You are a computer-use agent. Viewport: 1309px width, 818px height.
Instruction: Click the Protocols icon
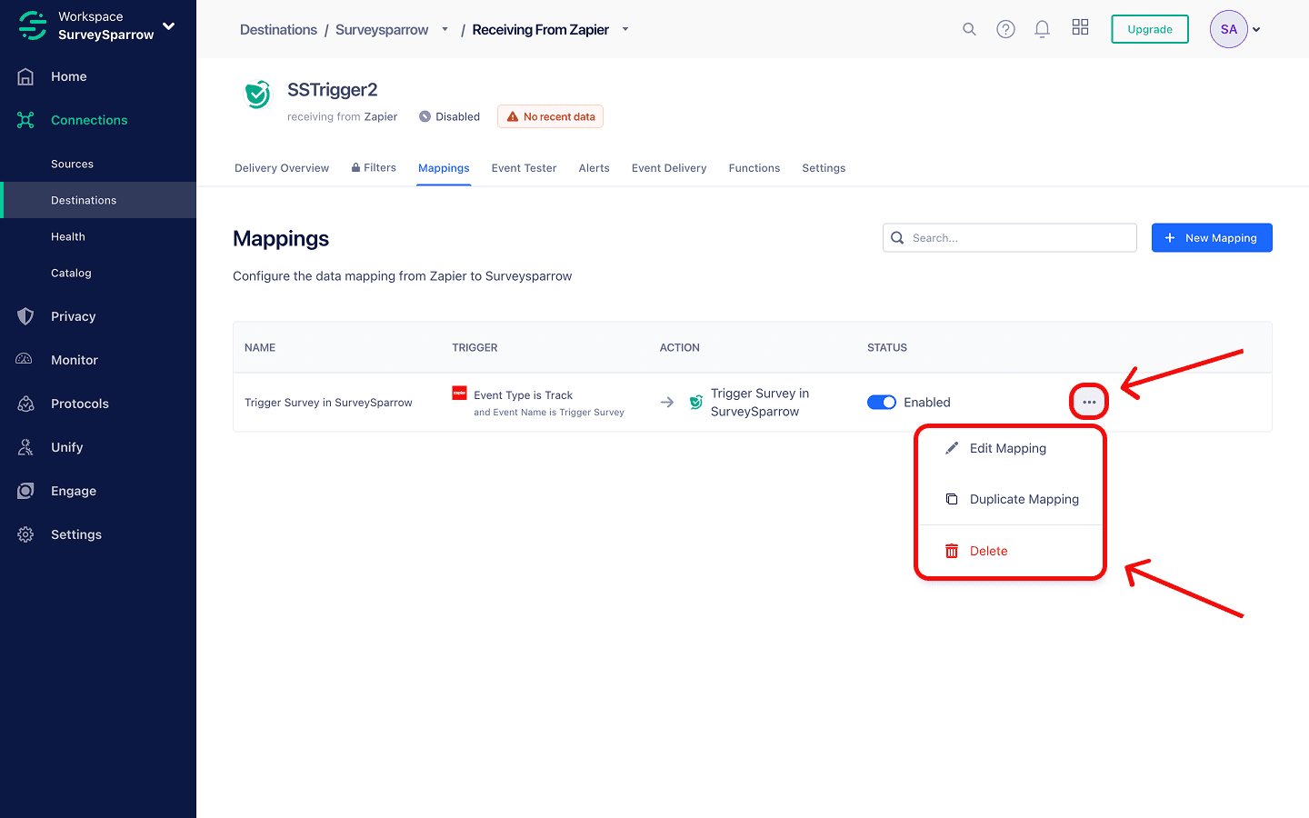[25, 404]
